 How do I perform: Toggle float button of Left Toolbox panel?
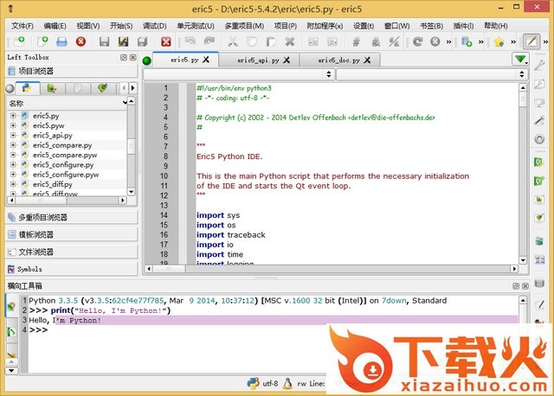123,57
